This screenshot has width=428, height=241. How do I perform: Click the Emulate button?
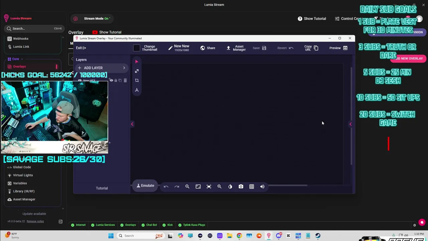click(145, 186)
